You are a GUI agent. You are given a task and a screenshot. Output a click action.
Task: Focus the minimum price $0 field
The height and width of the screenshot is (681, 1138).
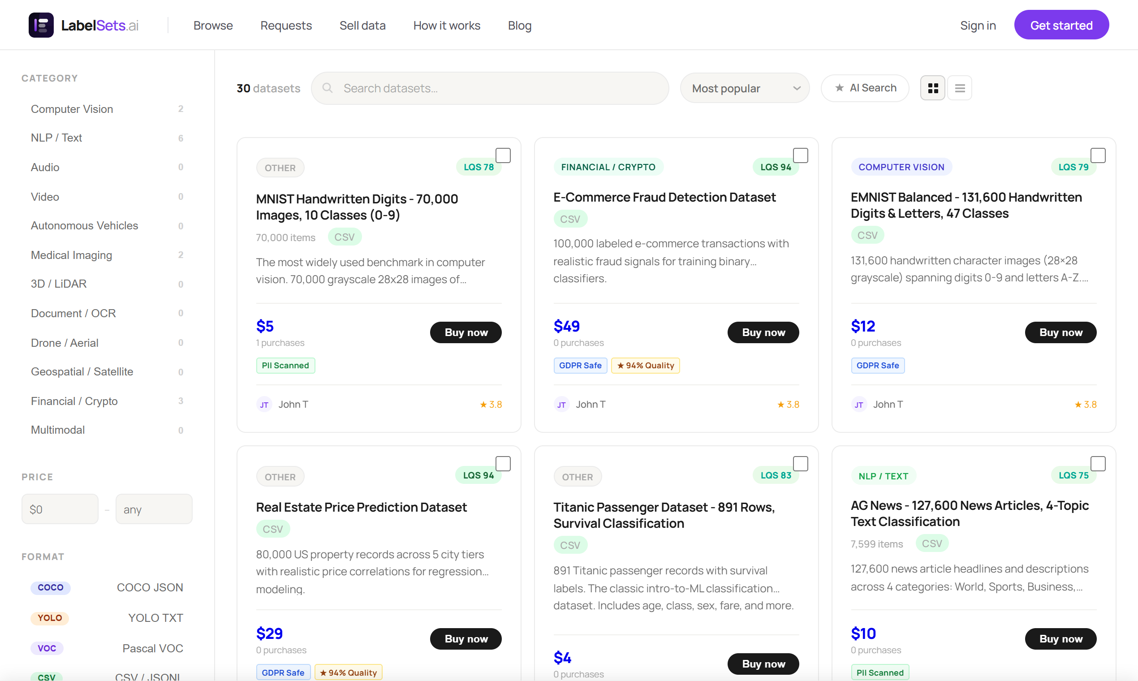pyautogui.click(x=60, y=509)
